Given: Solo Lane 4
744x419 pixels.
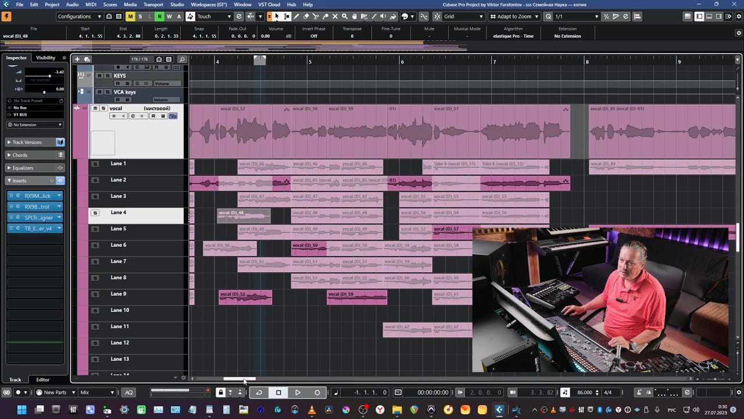Looking at the screenshot, I should (x=95, y=212).
